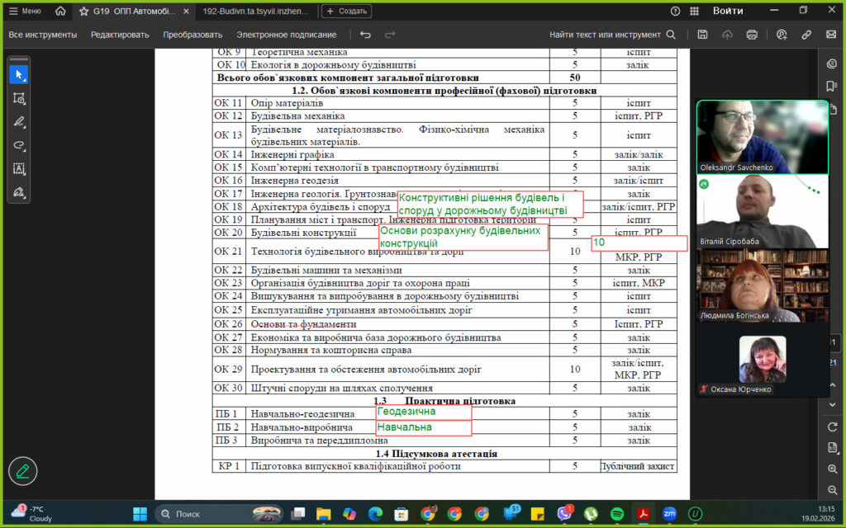Click the Создать new tab button

pos(346,11)
